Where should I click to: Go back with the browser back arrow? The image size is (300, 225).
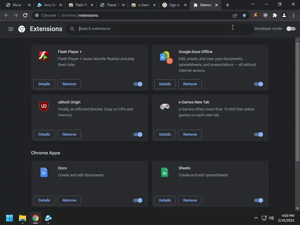[6, 15]
